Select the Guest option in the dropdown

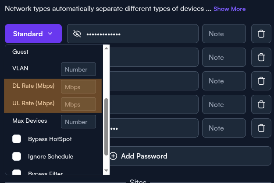point(20,52)
